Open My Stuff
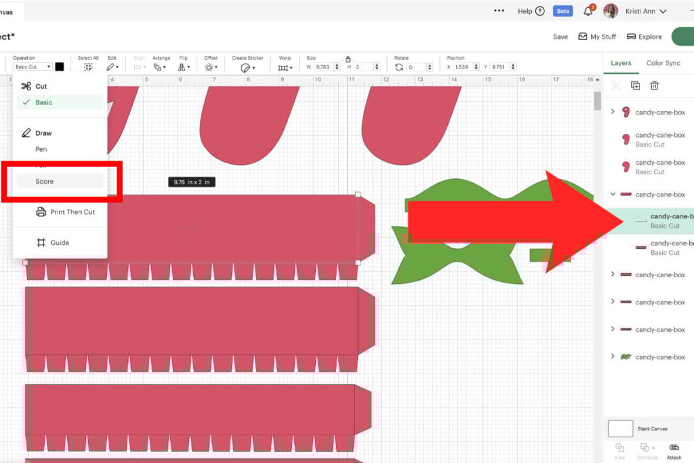Image resolution: width=694 pixels, height=463 pixels. (x=597, y=37)
